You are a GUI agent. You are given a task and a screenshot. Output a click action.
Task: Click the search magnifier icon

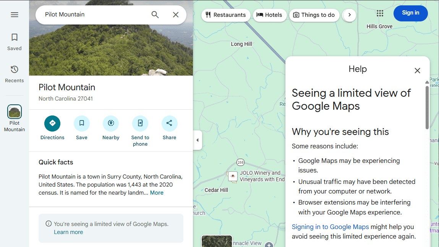155,15
